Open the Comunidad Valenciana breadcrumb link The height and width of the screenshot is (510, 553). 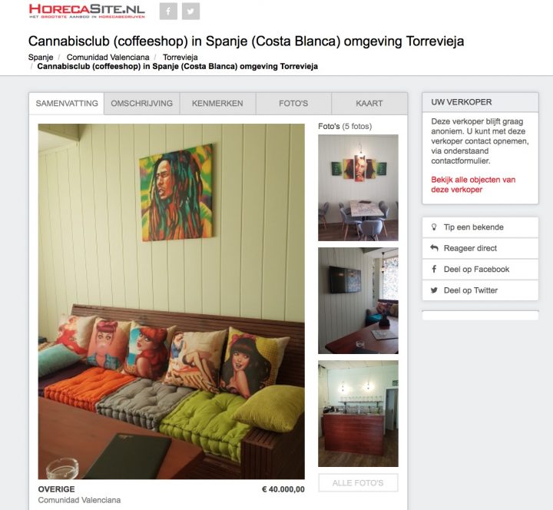click(108, 57)
